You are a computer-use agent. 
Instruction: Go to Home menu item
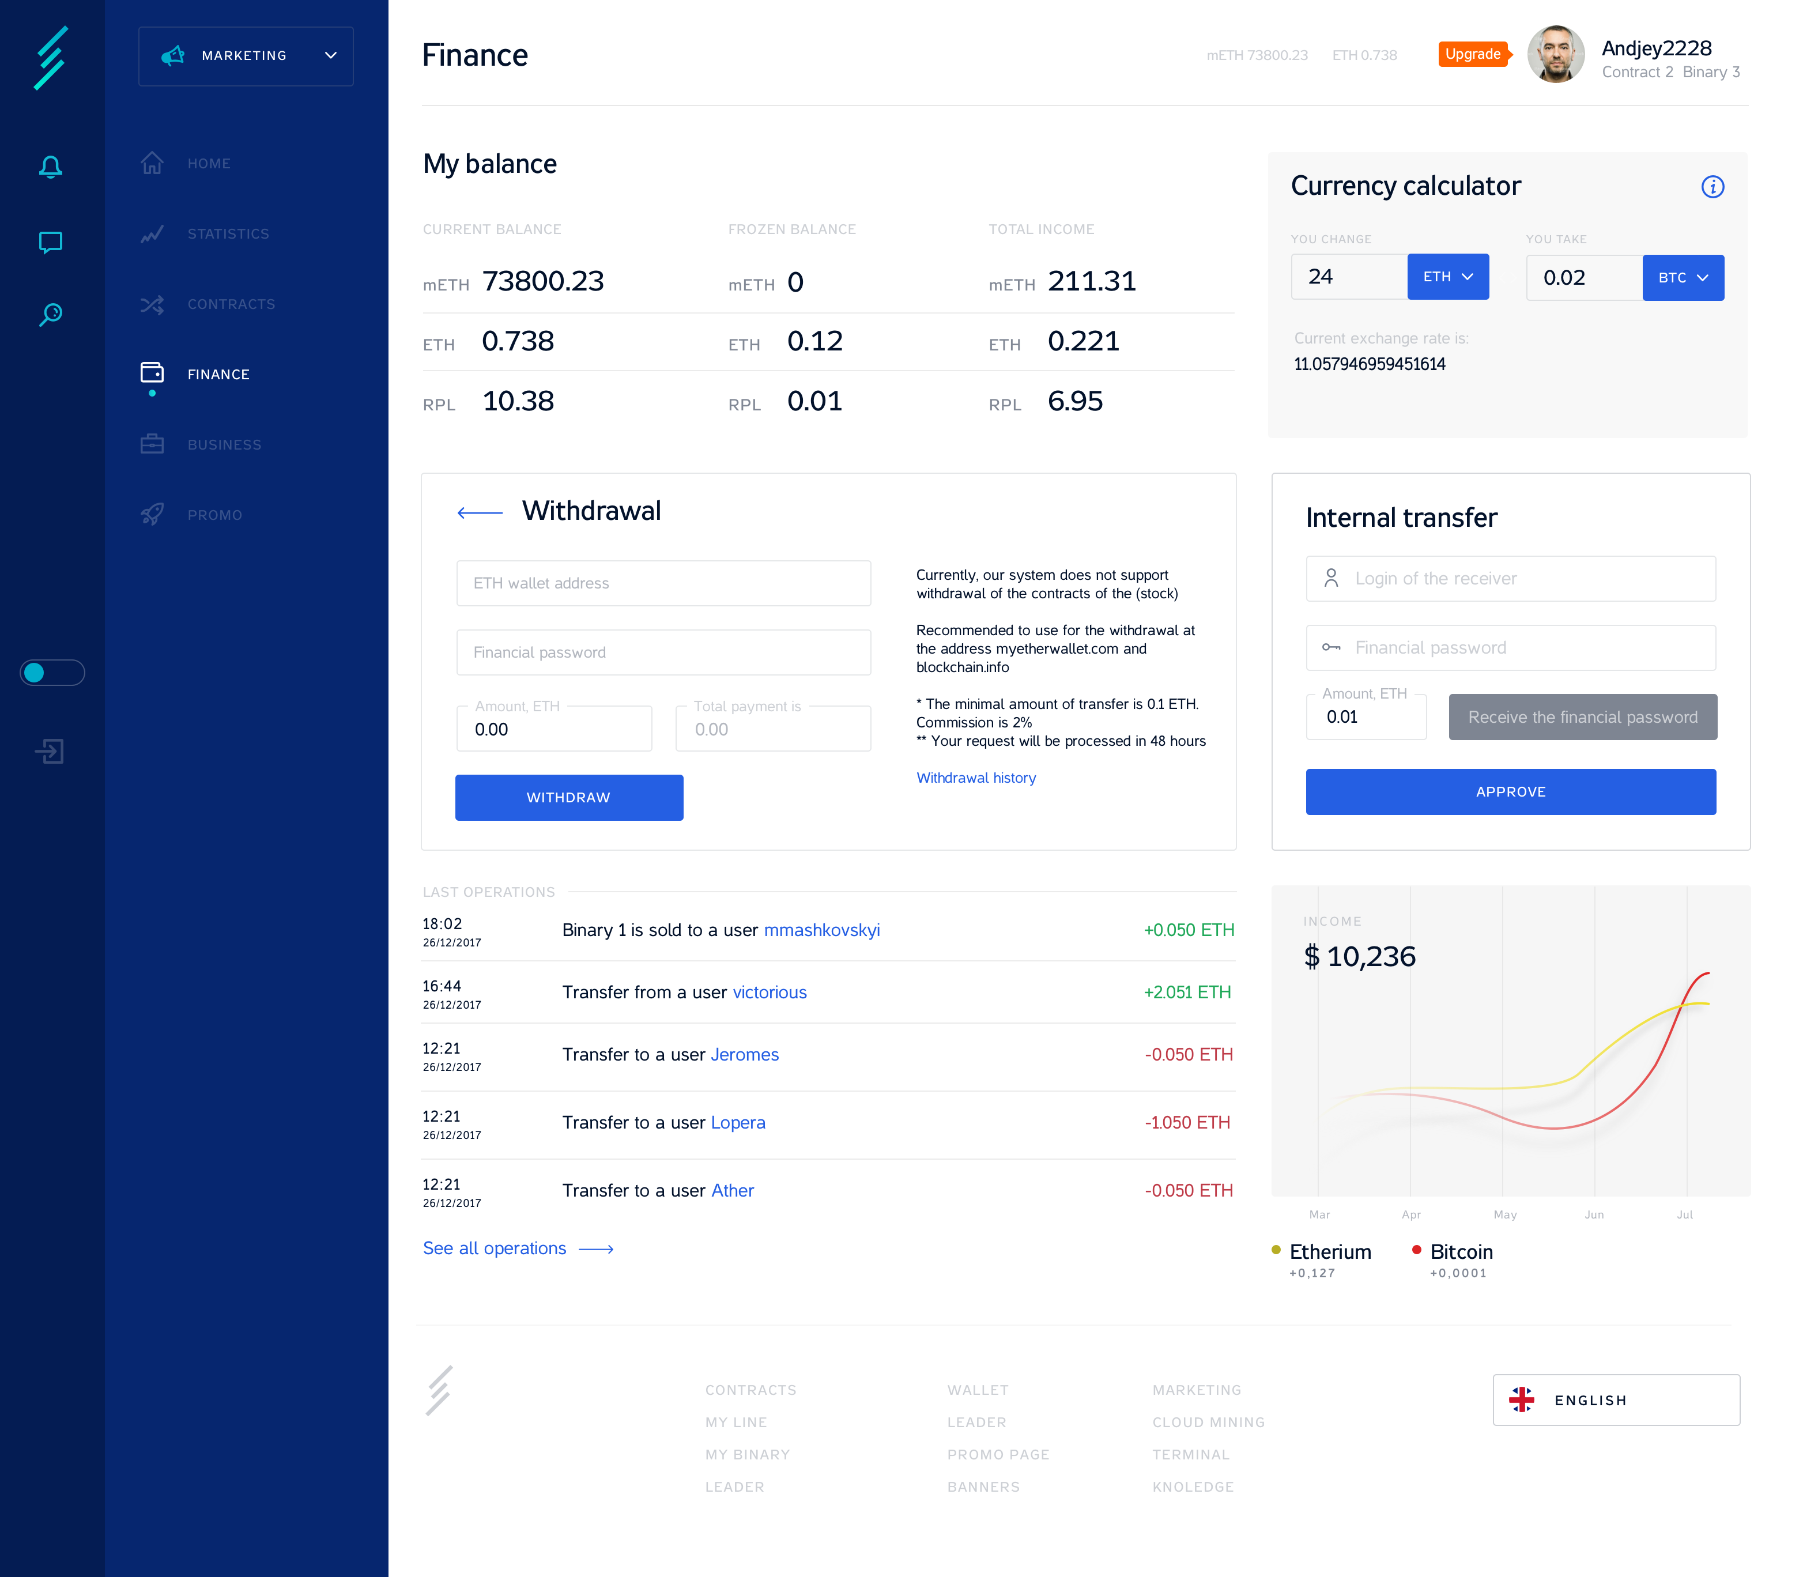(209, 164)
